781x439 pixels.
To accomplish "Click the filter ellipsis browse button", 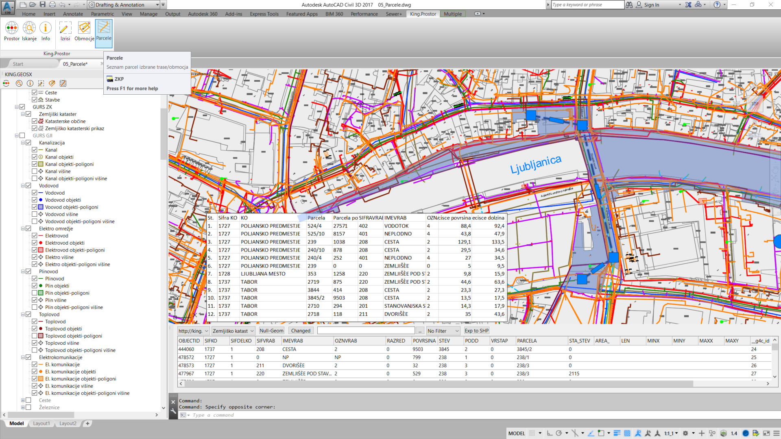I will 420,331.
